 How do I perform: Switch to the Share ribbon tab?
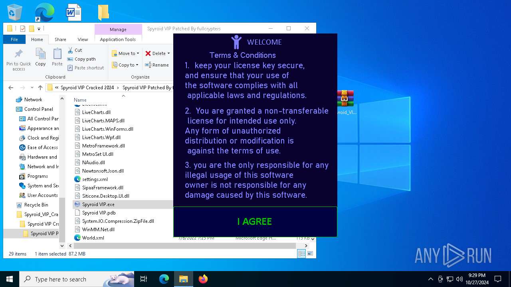pos(60,39)
